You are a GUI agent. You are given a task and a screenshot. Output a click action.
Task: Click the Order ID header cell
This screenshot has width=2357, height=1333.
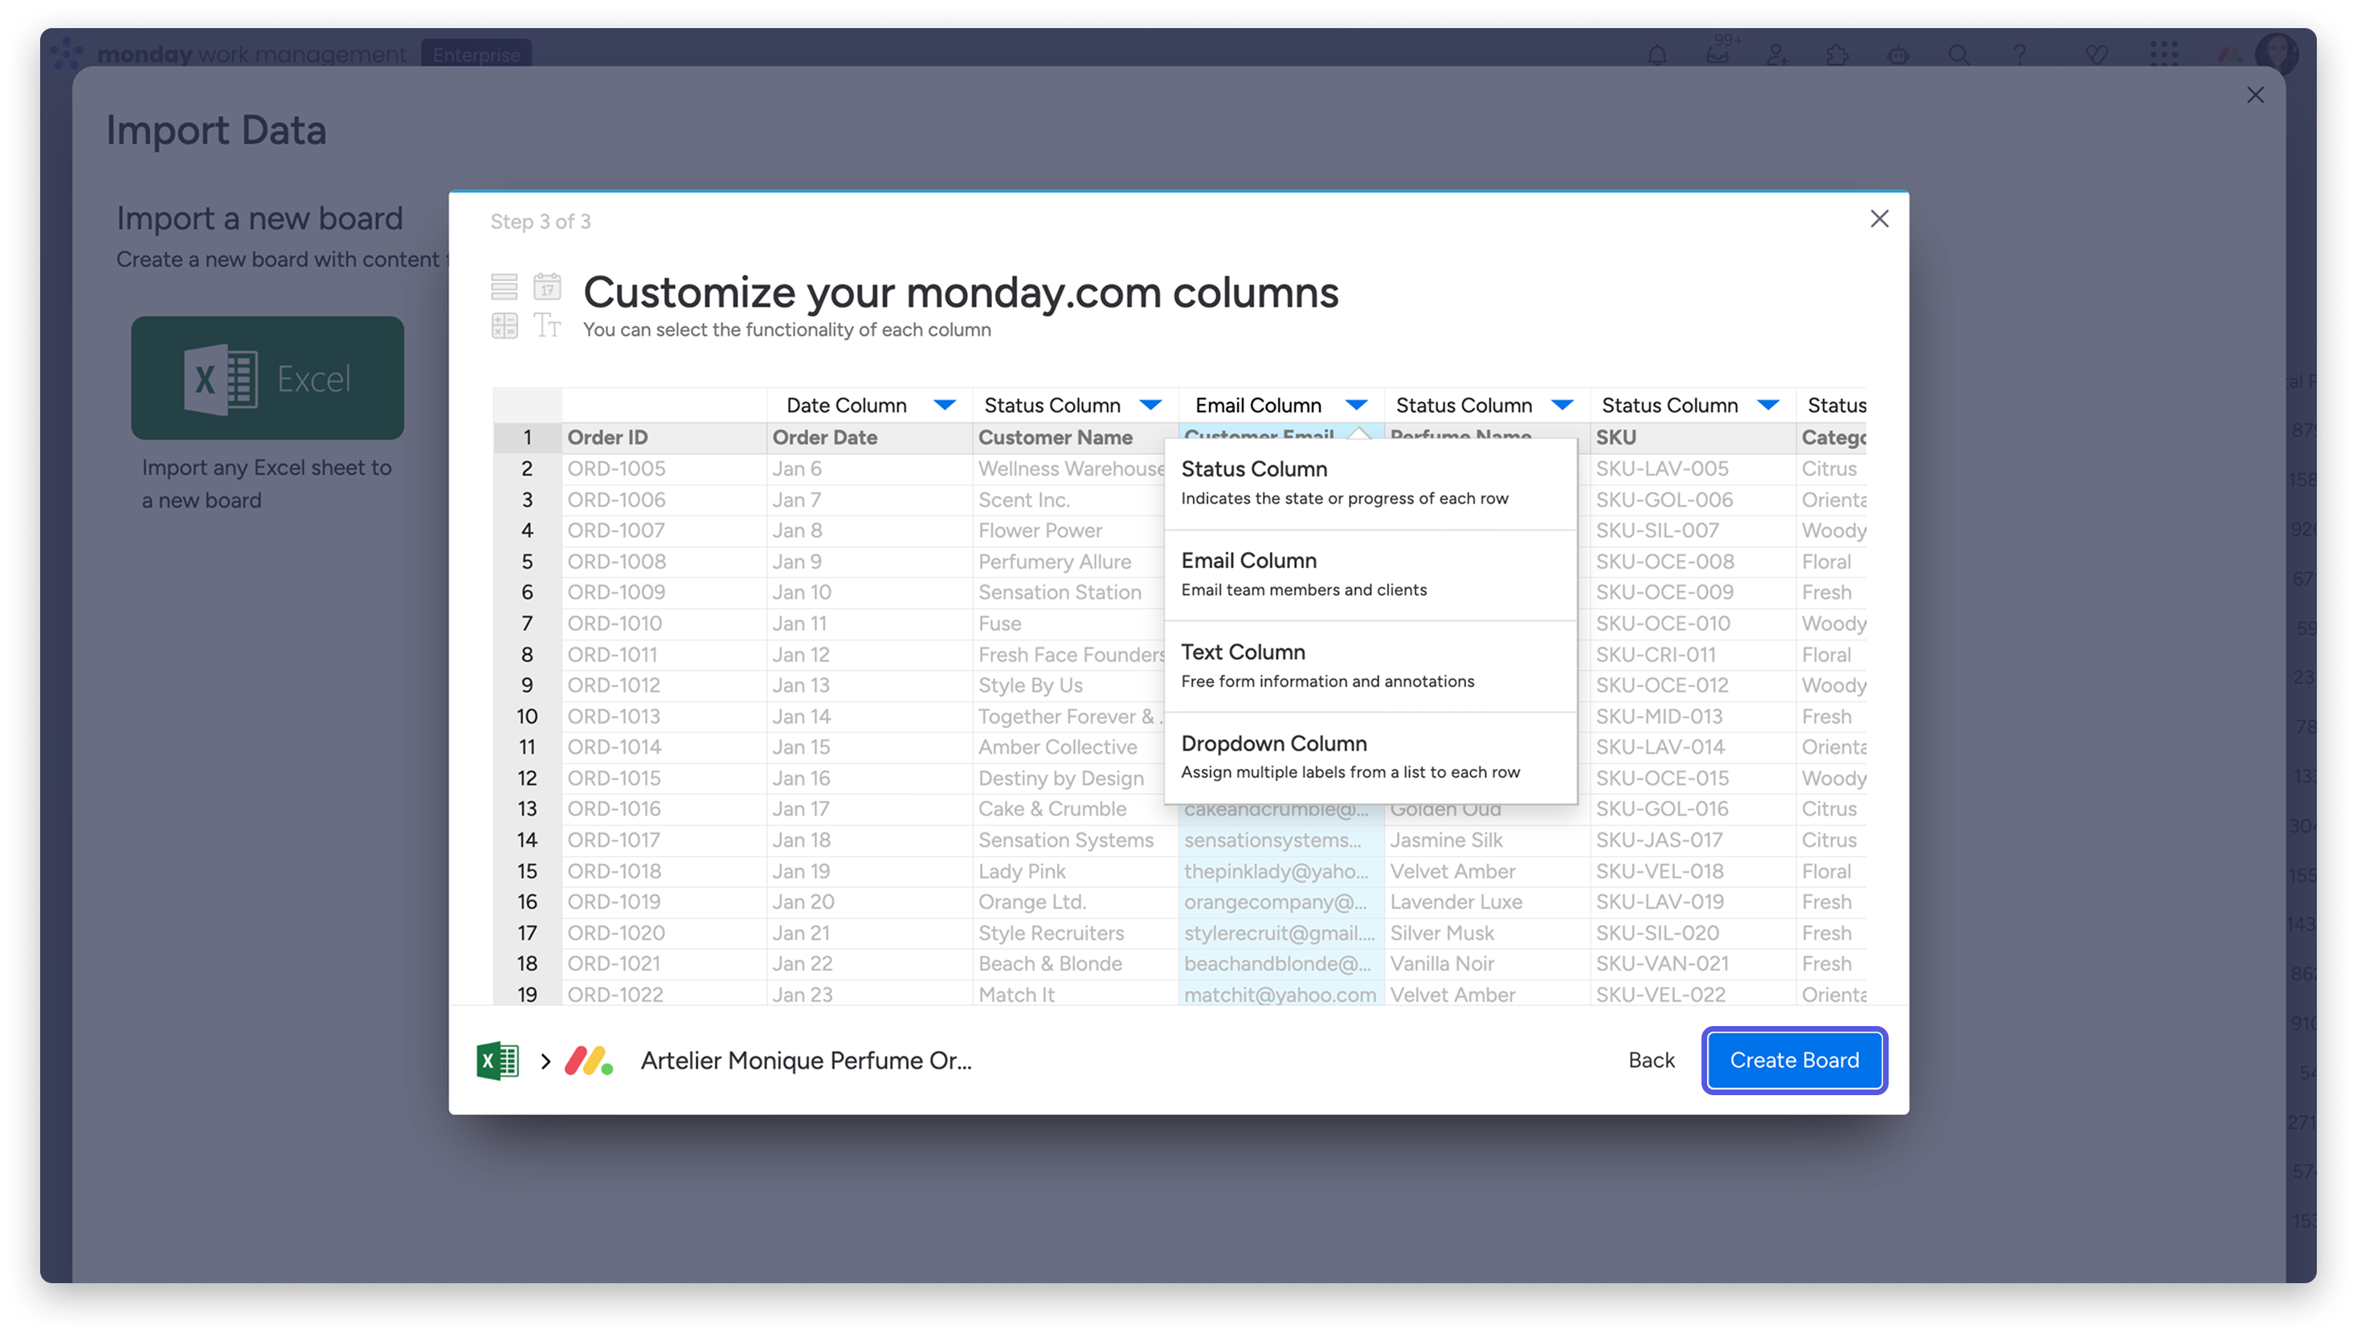tap(664, 438)
